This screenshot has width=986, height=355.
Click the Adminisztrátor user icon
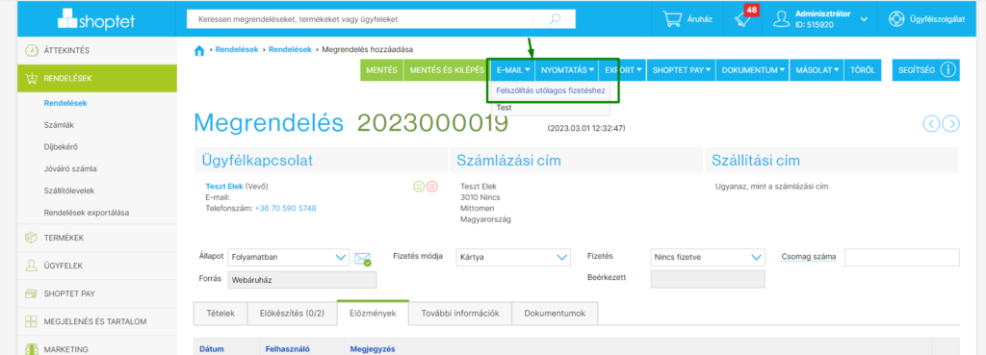pyautogui.click(x=781, y=19)
